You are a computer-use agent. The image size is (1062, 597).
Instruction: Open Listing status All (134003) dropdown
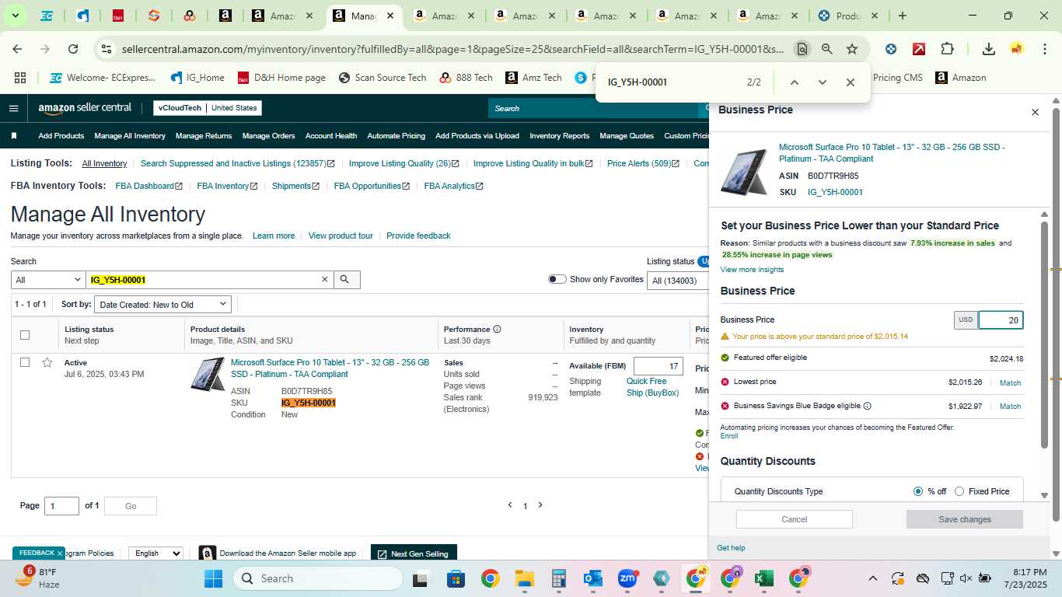tap(677, 281)
